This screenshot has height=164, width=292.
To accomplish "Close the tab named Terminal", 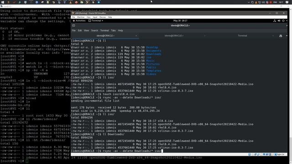I will pyautogui.click(x=273, y=36).
